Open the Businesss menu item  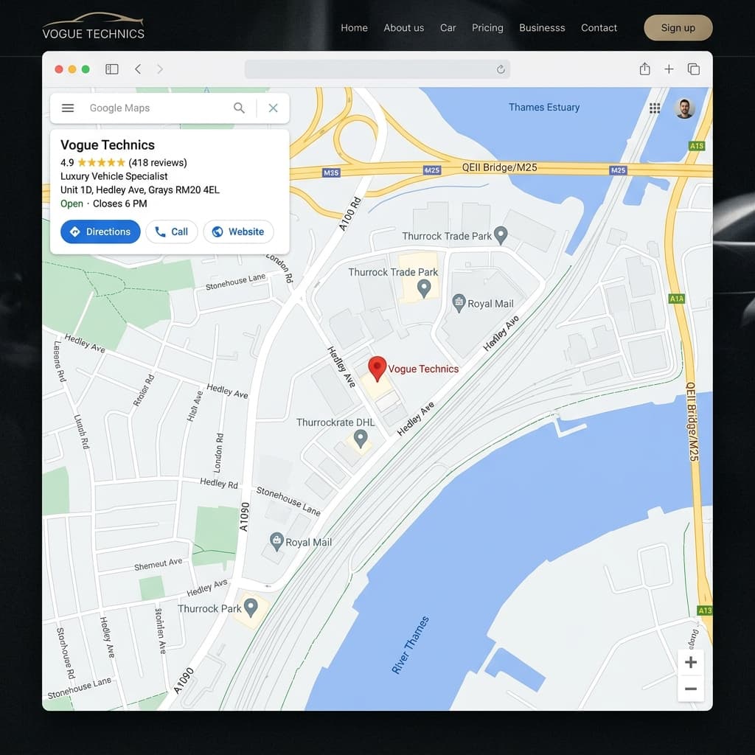(542, 28)
